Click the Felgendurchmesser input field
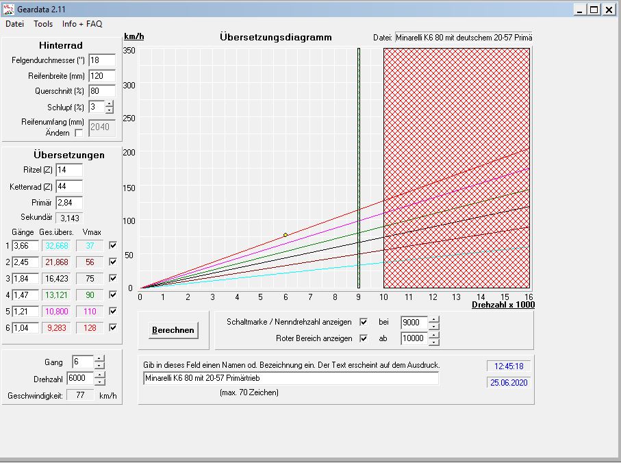The width and height of the screenshot is (621, 463). point(101,60)
